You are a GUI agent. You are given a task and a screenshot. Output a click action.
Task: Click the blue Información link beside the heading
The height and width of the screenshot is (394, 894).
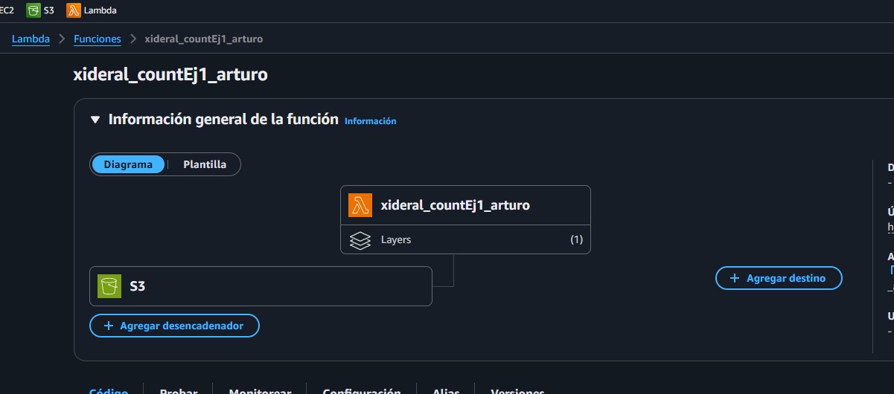click(x=370, y=121)
